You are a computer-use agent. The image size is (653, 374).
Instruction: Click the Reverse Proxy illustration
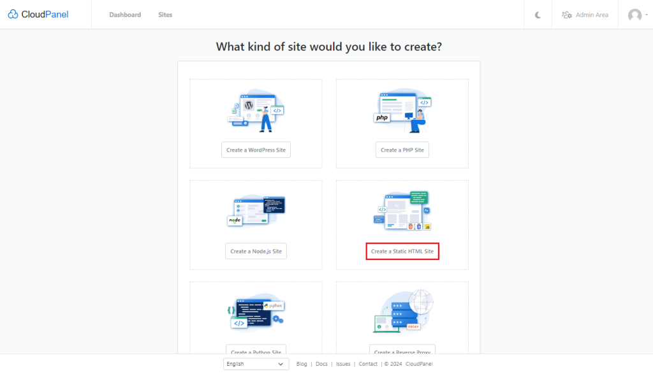[x=403, y=312]
